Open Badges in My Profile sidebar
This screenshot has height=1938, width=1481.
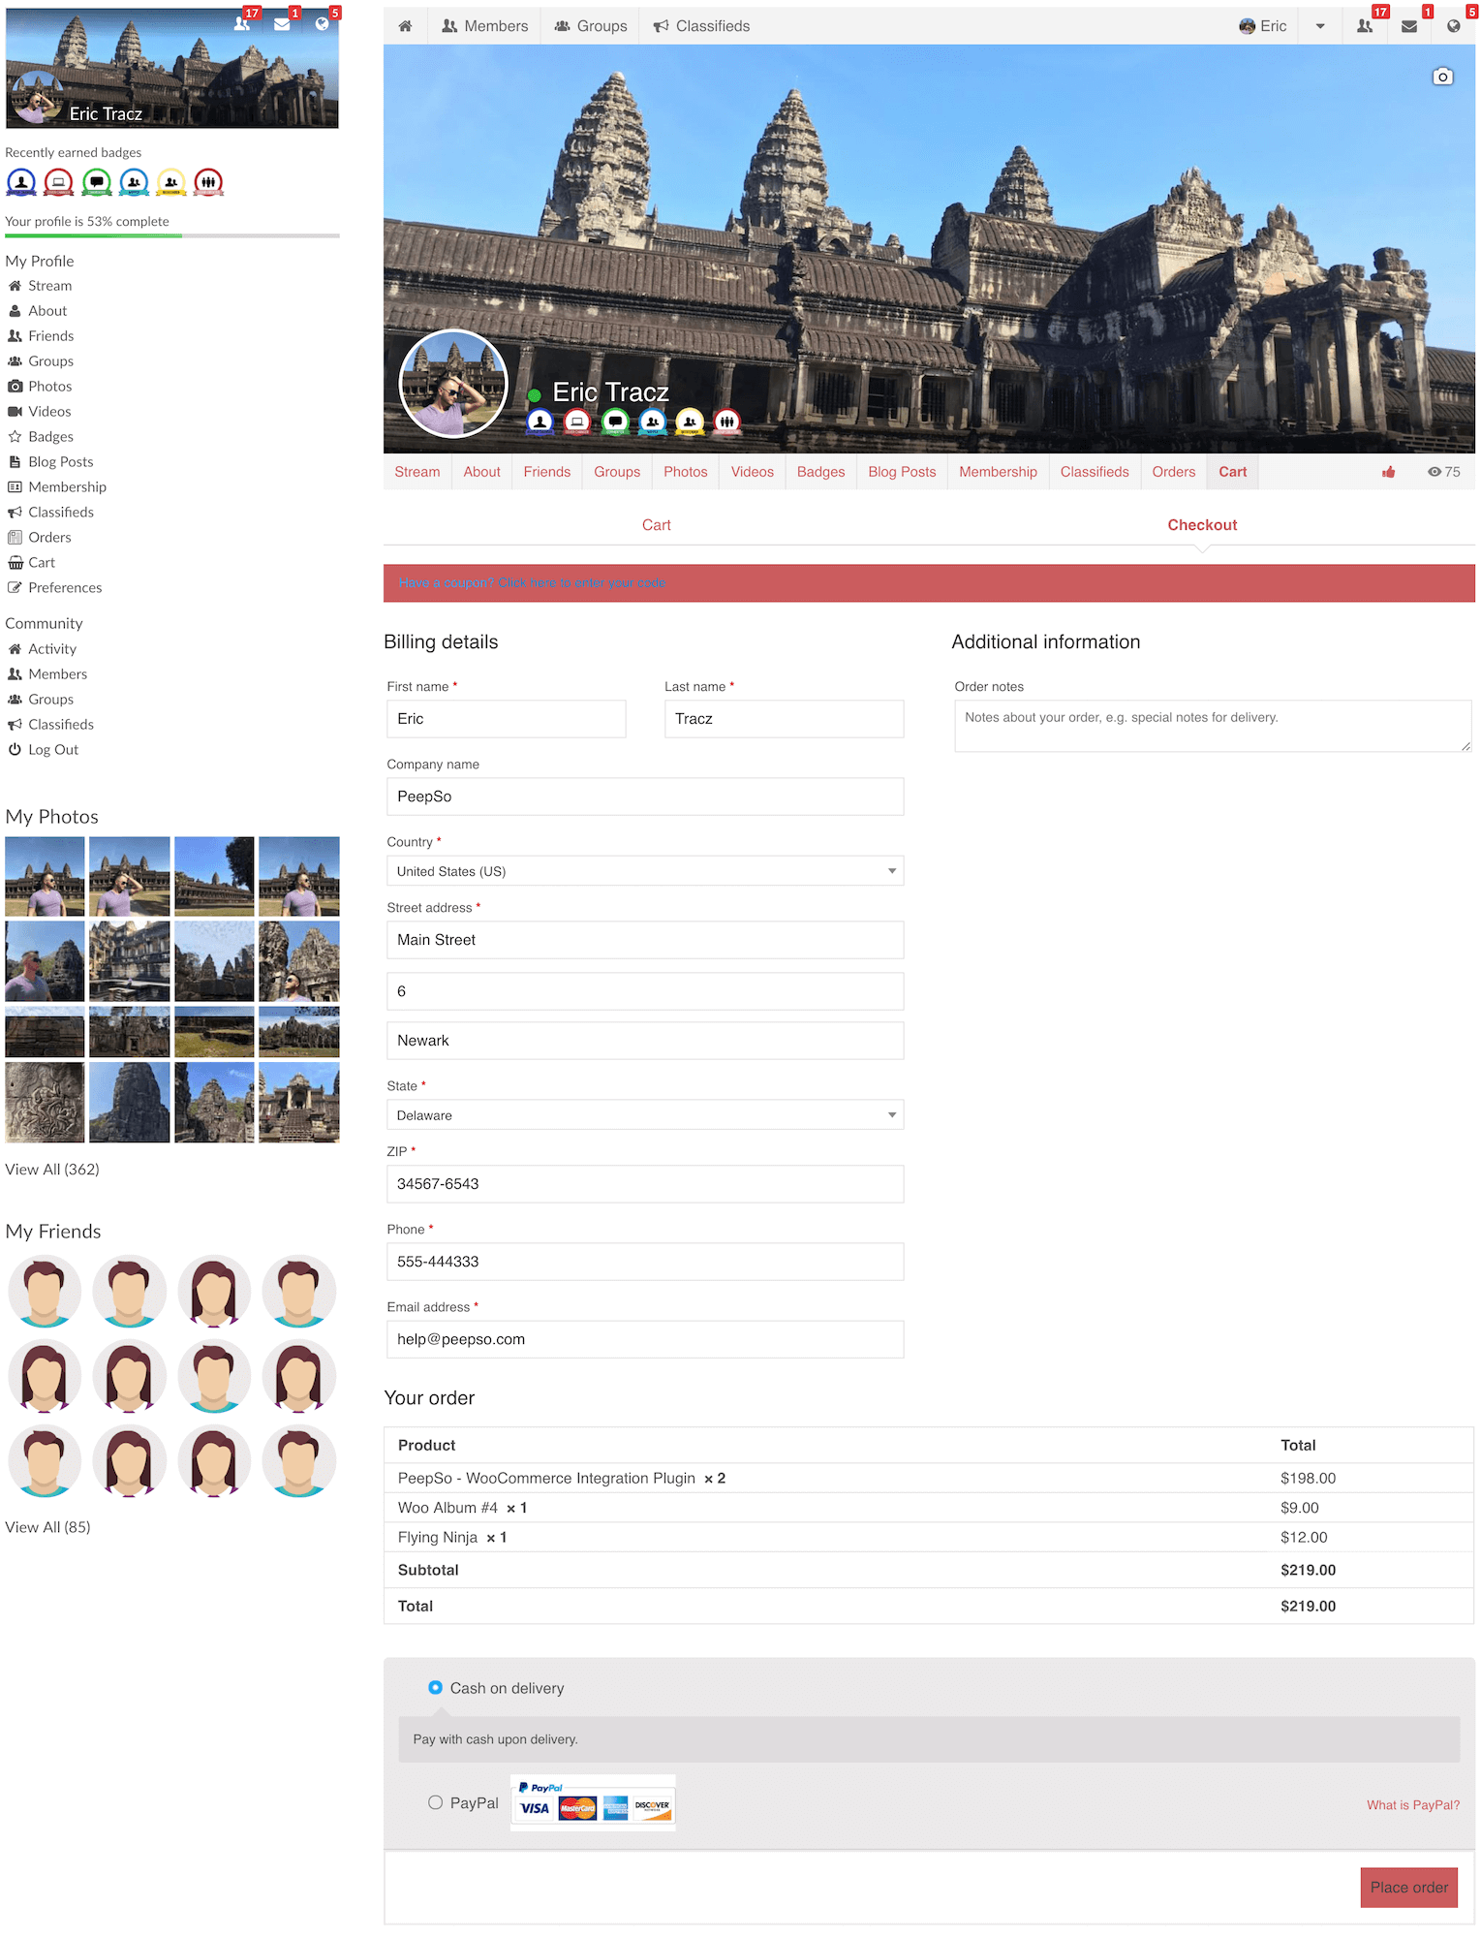[50, 437]
